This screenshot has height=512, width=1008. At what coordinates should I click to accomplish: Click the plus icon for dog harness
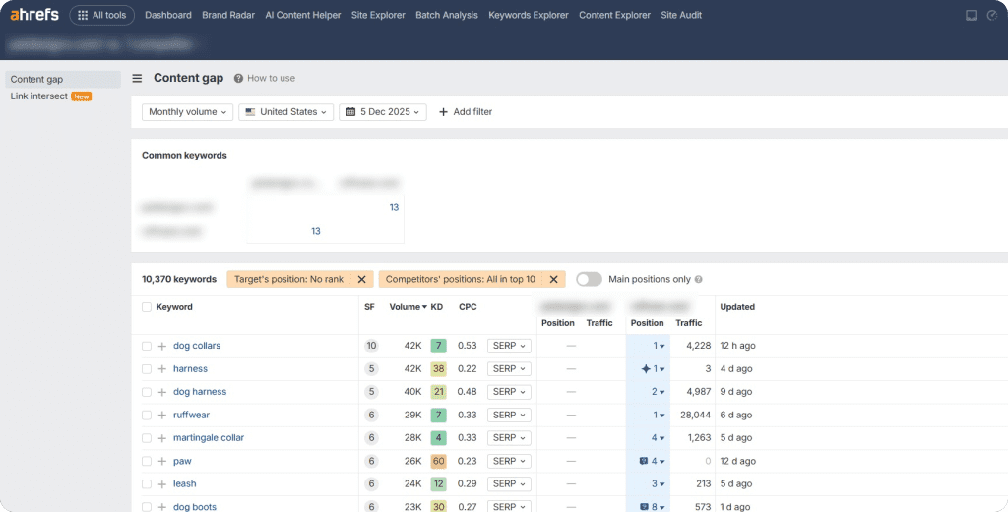162,392
